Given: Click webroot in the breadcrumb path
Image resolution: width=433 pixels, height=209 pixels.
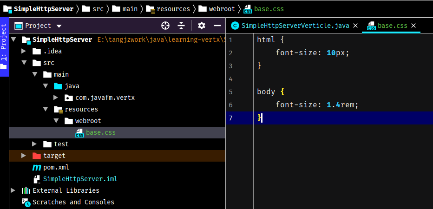Looking at the screenshot, I should (221, 9).
